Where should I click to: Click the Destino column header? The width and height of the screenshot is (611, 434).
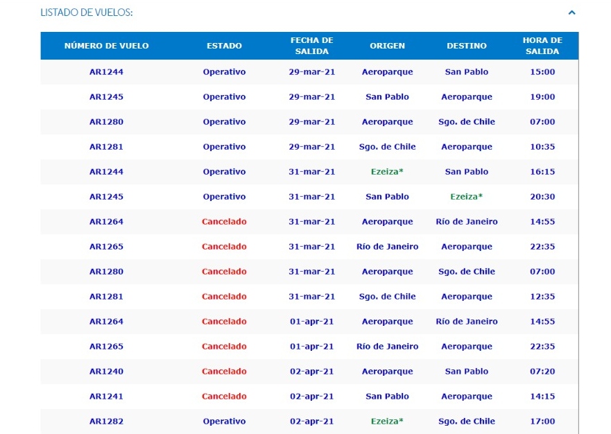pyautogui.click(x=467, y=46)
